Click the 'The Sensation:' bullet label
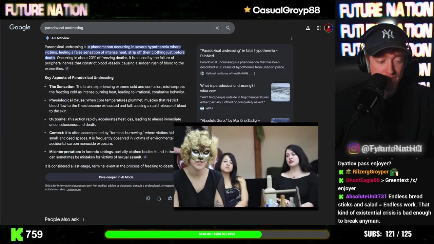Image resolution: width=434 pixels, height=244 pixels. point(62,87)
